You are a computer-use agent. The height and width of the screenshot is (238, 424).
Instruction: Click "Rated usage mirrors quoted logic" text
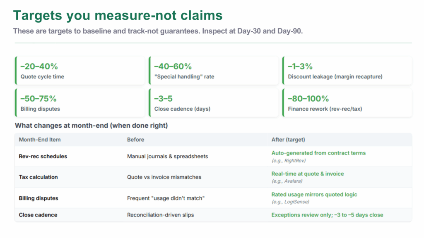click(314, 195)
